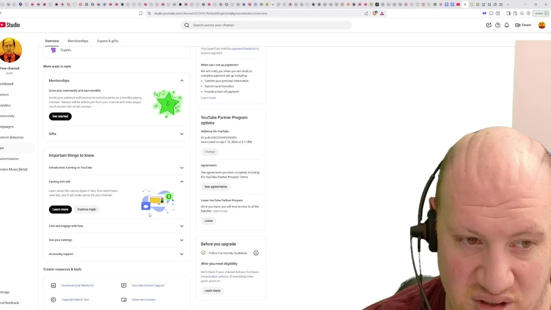Viewport: 551px width, 310px height.
Task: Click Leave under Leave YouTube Partner Program
Action: [x=208, y=221]
